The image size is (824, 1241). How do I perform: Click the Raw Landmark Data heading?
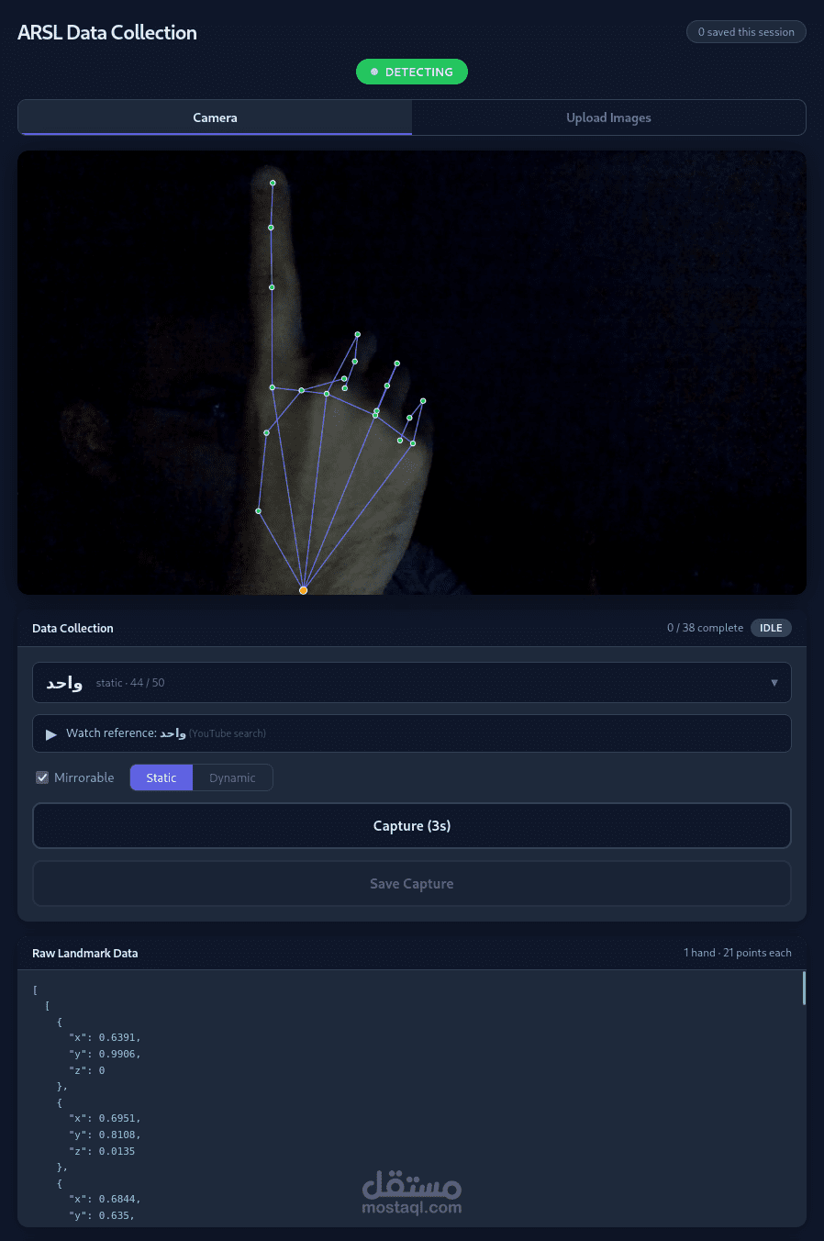(85, 953)
